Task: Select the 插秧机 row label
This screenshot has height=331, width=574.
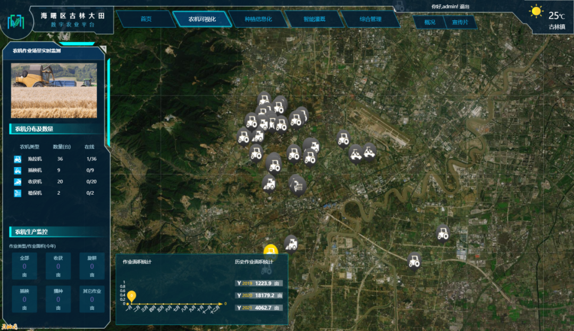Action: [35, 170]
